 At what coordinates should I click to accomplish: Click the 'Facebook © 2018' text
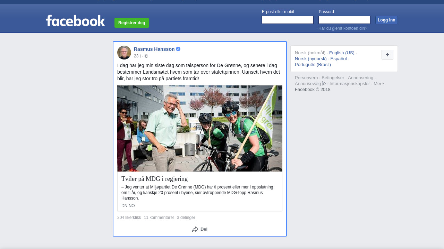pyautogui.click(x=313, y=90)
